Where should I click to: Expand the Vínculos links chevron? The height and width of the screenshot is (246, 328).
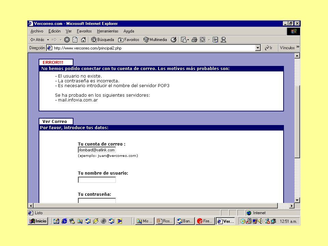[298, 47]
